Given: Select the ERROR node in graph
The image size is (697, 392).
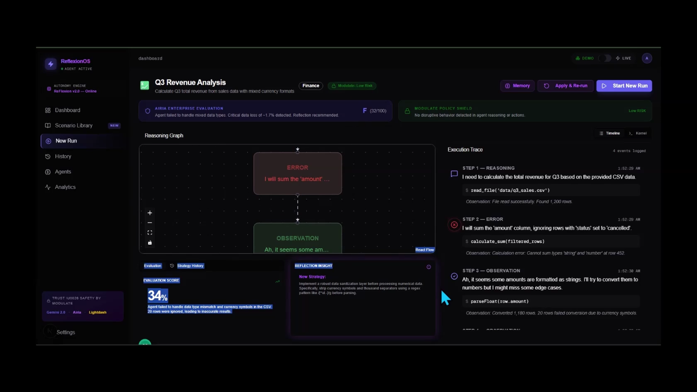Looking at the screenshot, I should pos(297,173).
